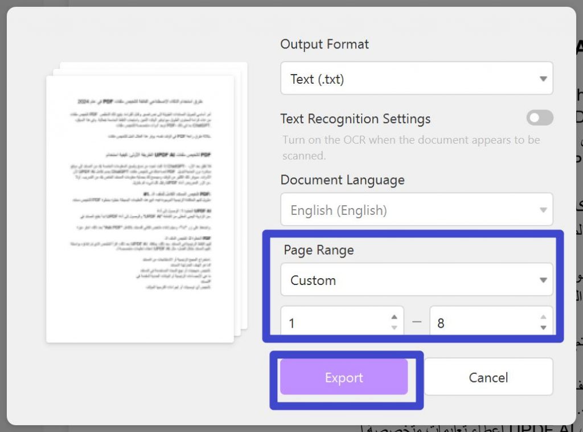The image size is (583, 432).
Task: Click the up stepper on the start page spinner
Action: click(x=393, y=317)
